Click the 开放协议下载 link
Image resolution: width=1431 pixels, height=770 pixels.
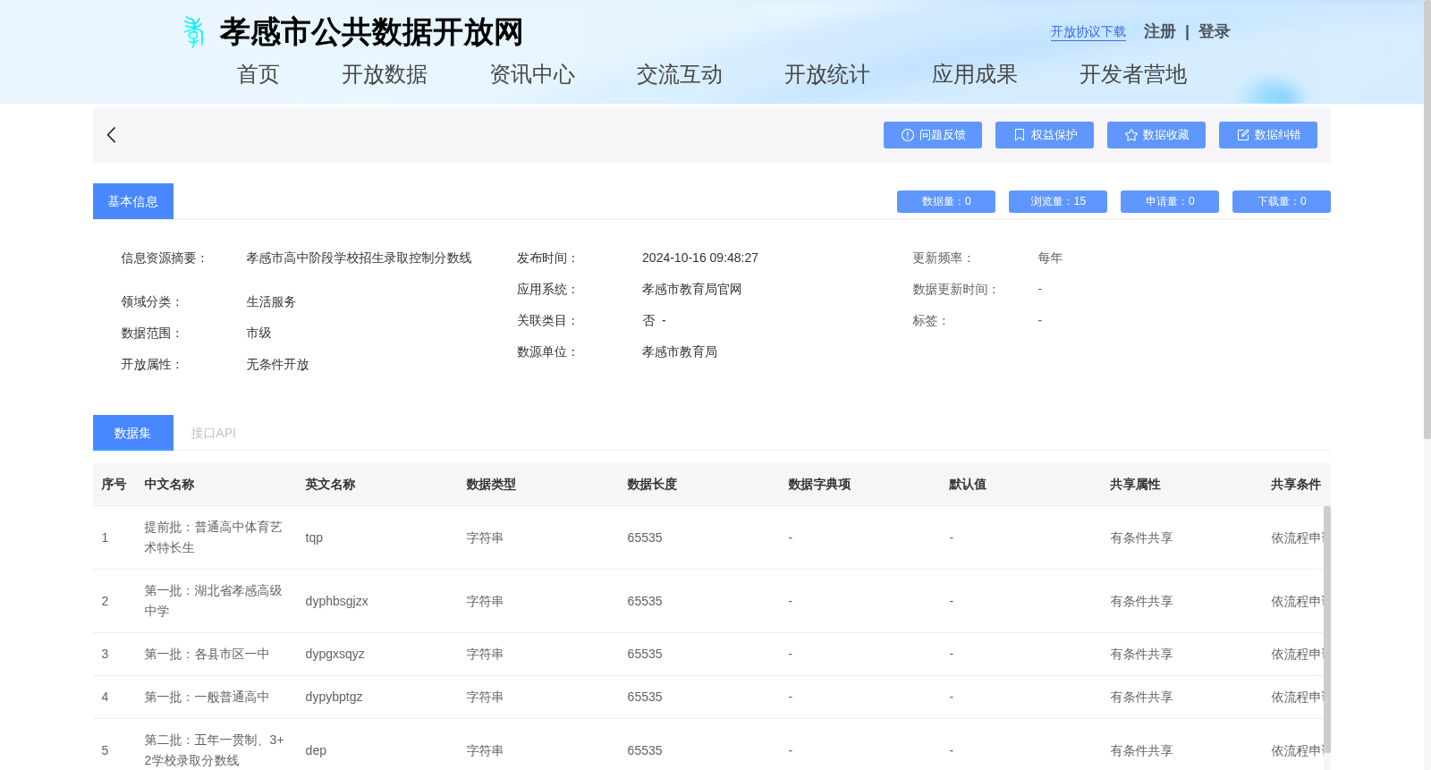(x=1088, y=32)
